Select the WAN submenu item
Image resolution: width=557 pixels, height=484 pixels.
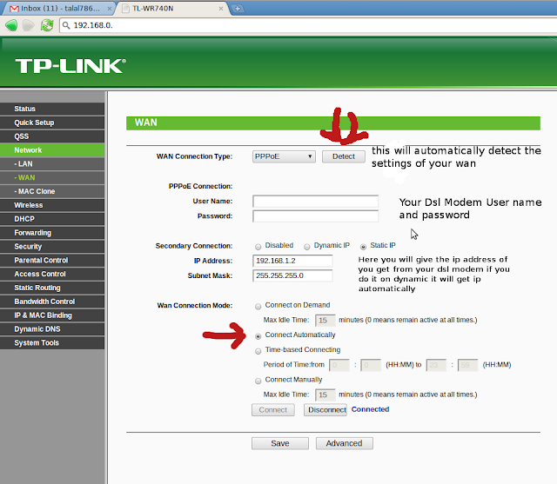coord(52,177)
